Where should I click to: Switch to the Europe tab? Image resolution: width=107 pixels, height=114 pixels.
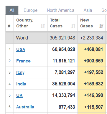pos(30,10)
